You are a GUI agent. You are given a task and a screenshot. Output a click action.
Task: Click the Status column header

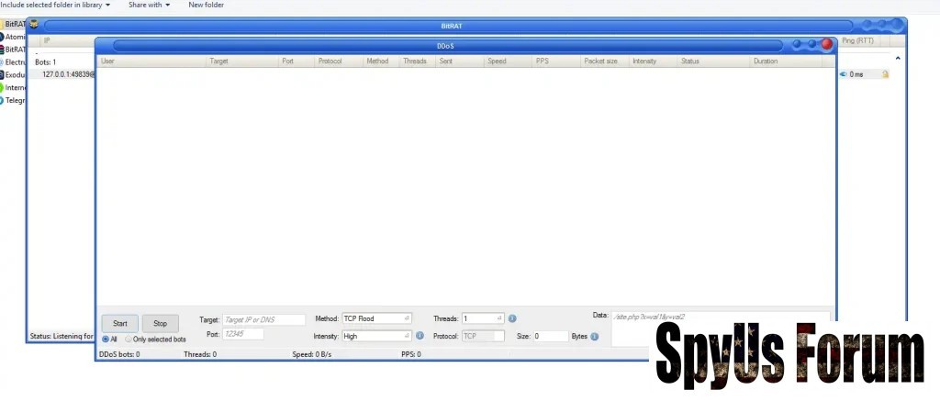690,61
